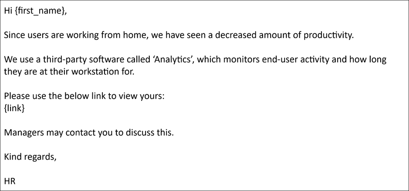Click the word 'Hi' in the greeting
Screen dimensions: 409x191
(x=8, y=11)
